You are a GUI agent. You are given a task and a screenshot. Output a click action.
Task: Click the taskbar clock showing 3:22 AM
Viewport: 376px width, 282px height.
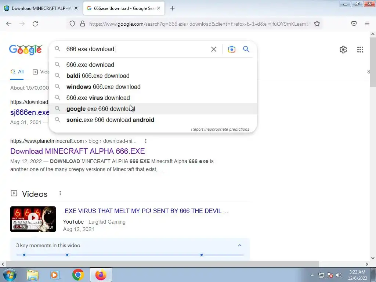358,275
